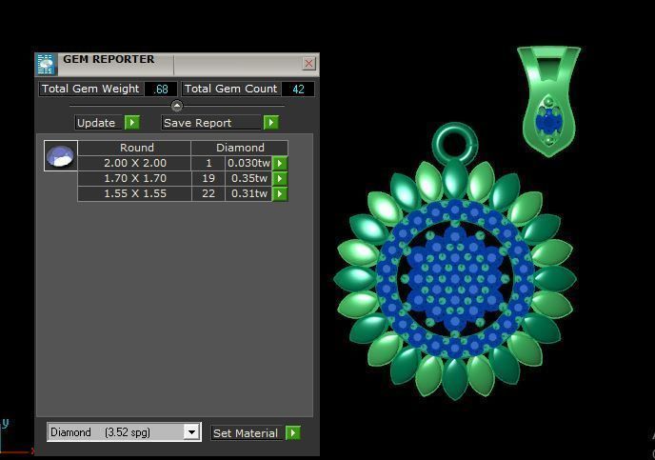Click the green arrow next to Save Report
The width and height of the screenshot is (655, 460).
click(271, 123)
